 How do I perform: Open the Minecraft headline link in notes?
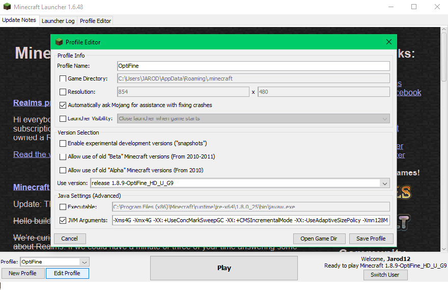(x=32, y=188)
